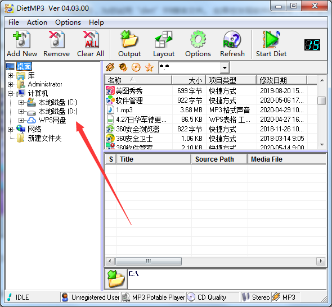This screenshot has height=307, width=332.
Task: Open the Output folder toolbar icon
Action: pyautogui.click(x=129, y=40)
